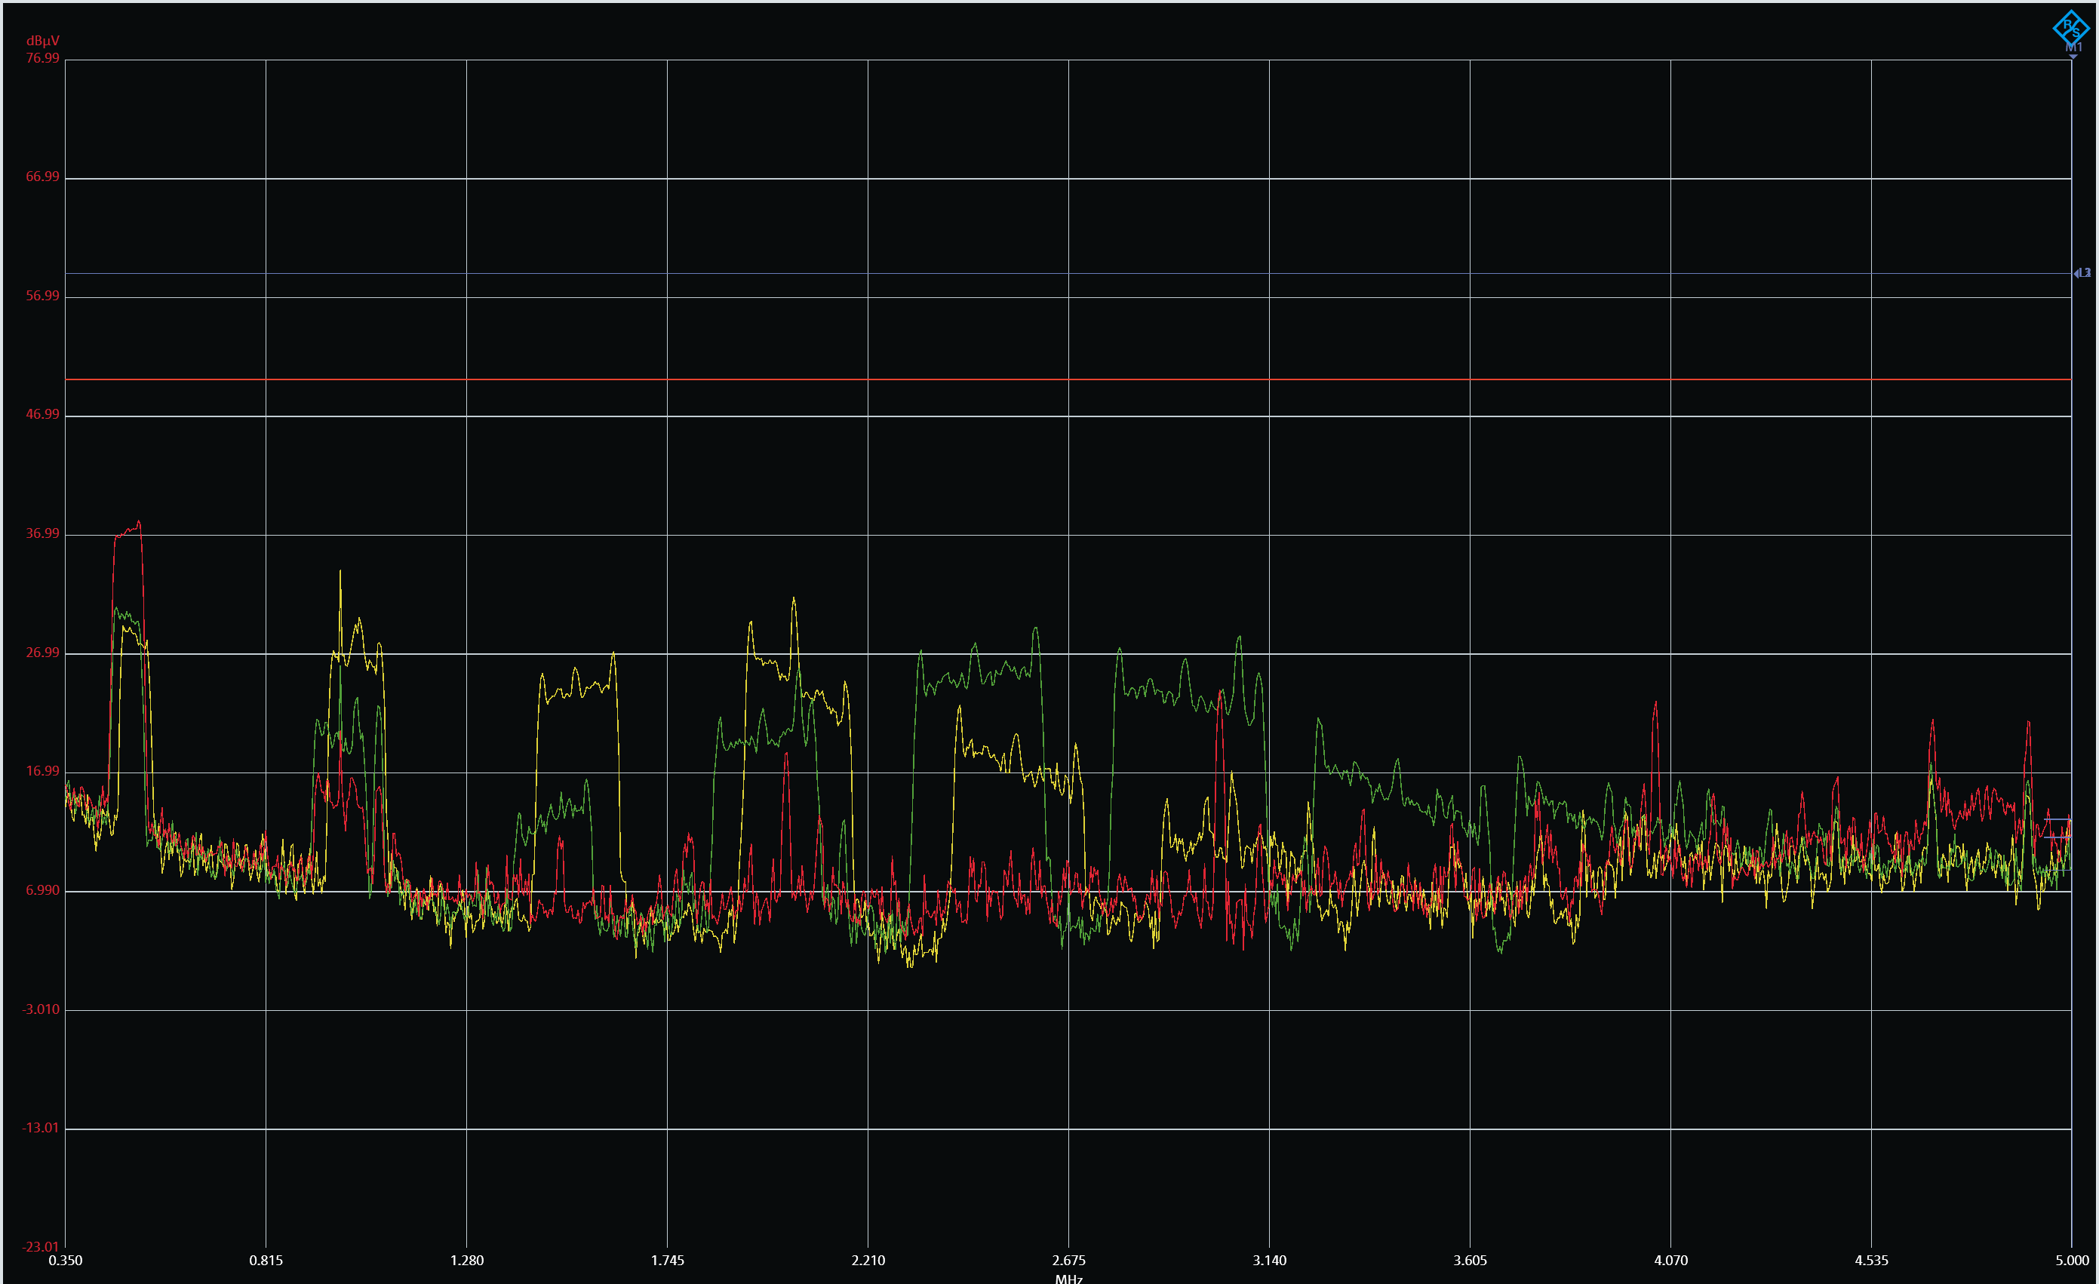This screenshot has width=2099, height=1284.
Task: Click the dBµV unit label
Action: (42, 41)
